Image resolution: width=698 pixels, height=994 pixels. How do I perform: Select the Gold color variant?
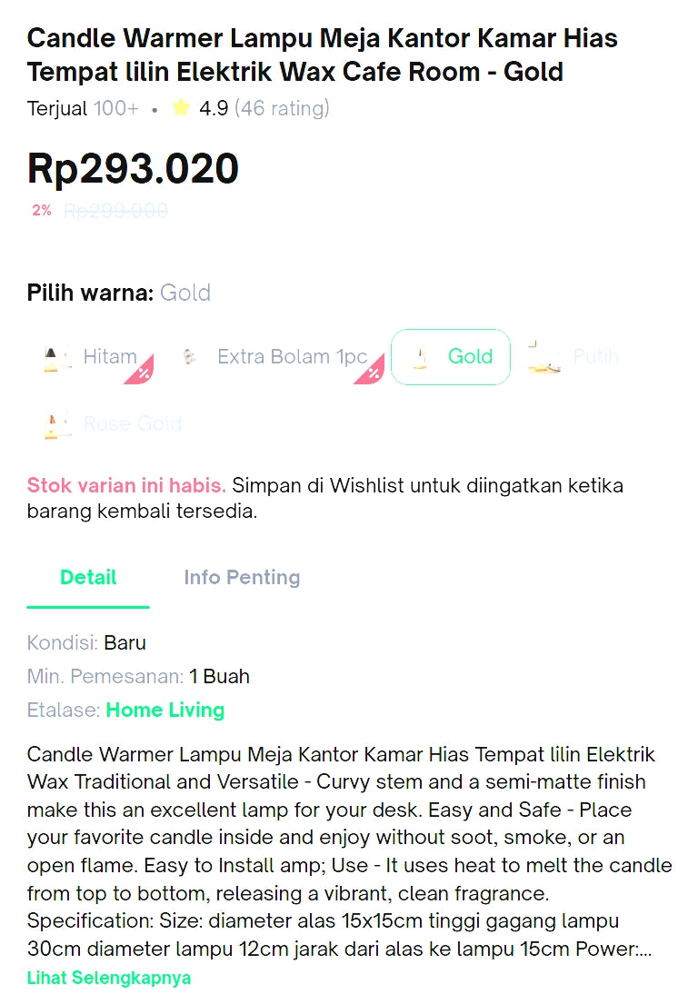point(451,357)
